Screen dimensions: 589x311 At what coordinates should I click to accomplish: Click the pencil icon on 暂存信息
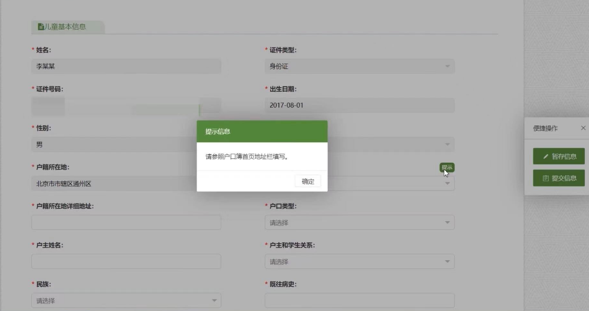(x=546, y=156)
